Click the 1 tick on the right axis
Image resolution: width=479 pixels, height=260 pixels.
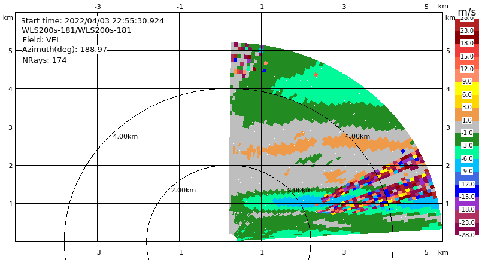[x=448, y=204]
